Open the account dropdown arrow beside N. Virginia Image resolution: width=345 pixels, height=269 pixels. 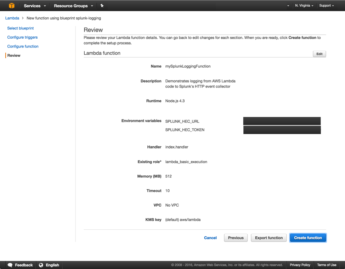click(x=288, y=6)
